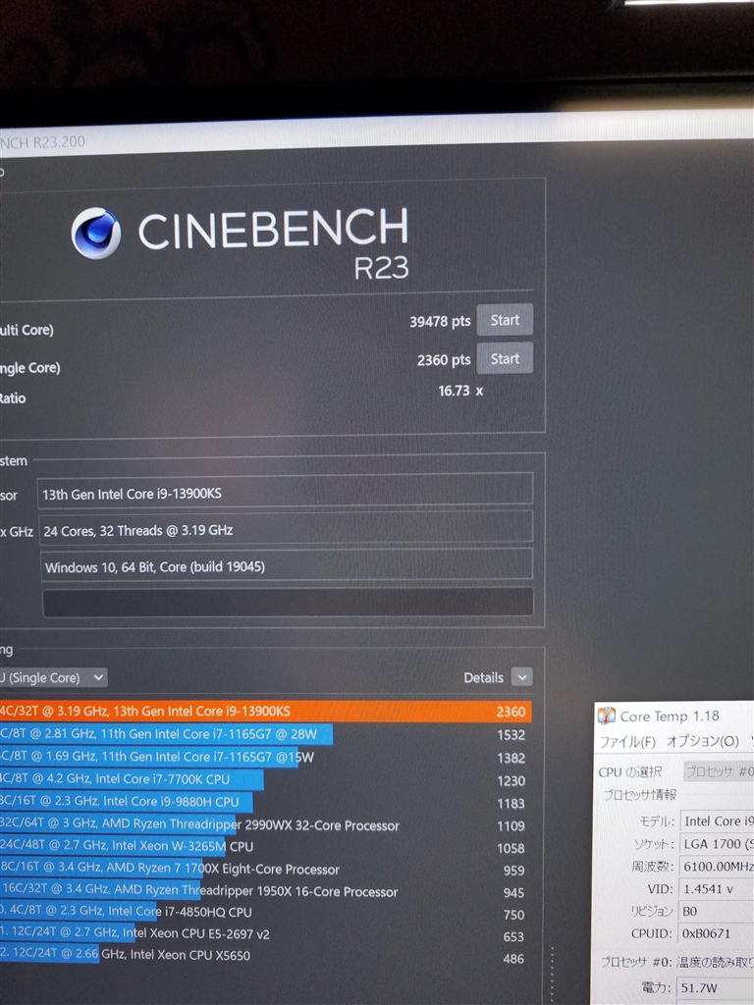Click the processor name field 13th Gen i9-13900KS
Screen dimensions: 754x1005
(x=286, y=493)
